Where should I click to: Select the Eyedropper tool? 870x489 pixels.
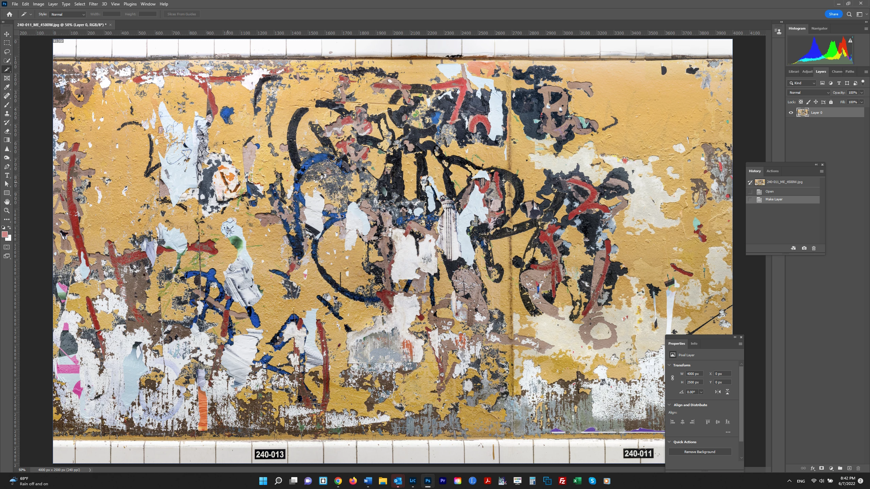click(7, 87)
